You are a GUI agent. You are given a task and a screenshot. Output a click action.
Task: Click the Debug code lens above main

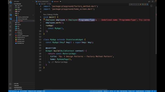[50, 15]
